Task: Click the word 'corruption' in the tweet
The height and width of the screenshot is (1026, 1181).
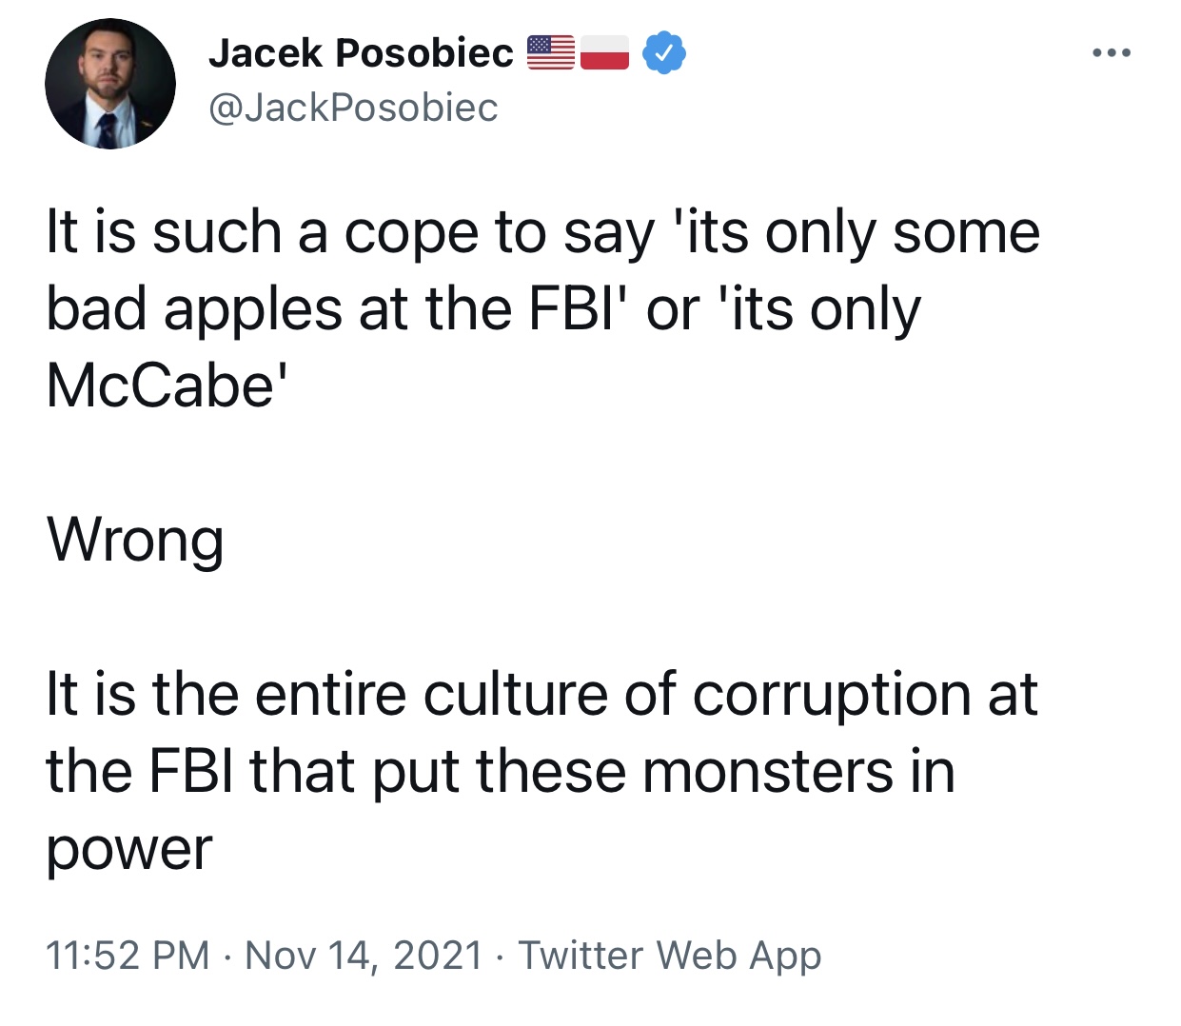Action: tap(832, 694)
